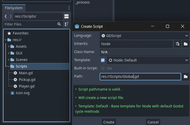190x125 pixels.
Task: Expand the Assets folder
Action: click(9, 46)
